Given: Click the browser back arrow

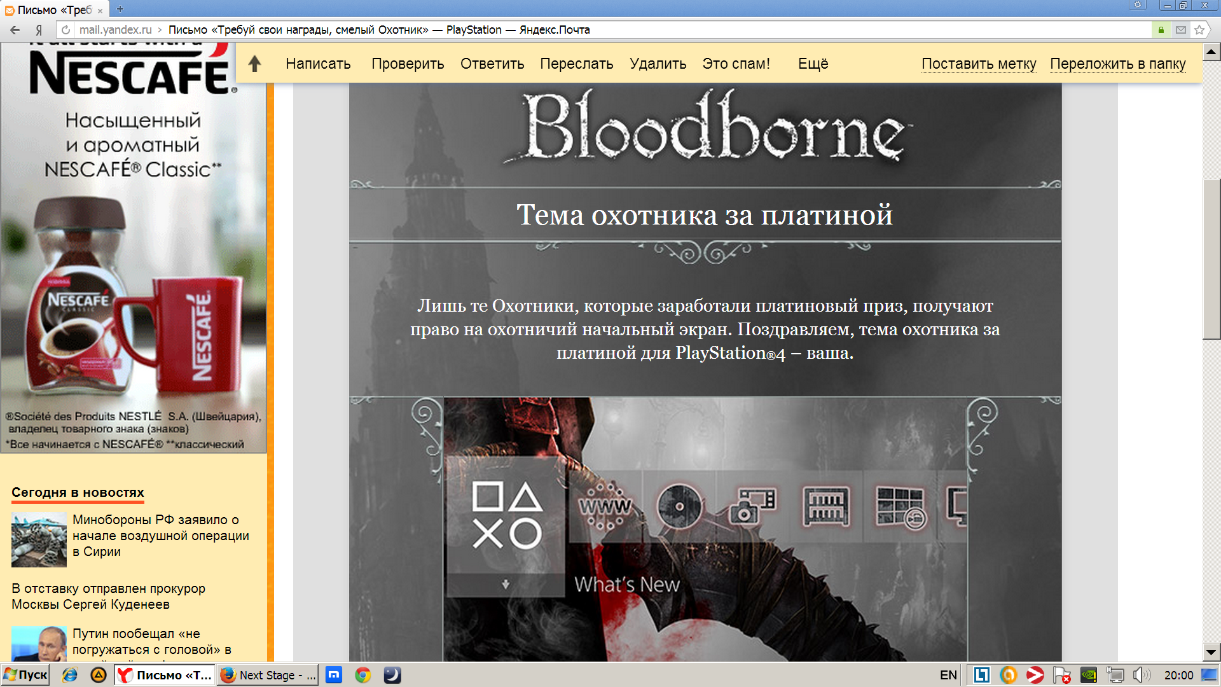Looking at the screenshot, I should coord(15,30).
